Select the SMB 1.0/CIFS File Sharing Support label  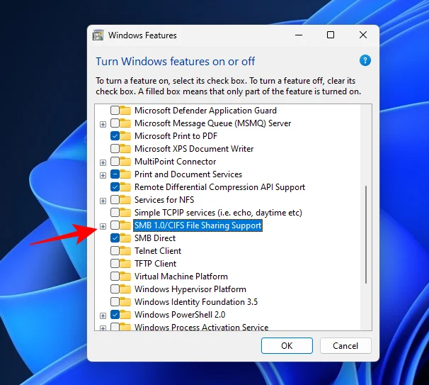click(x=198, y=225)
